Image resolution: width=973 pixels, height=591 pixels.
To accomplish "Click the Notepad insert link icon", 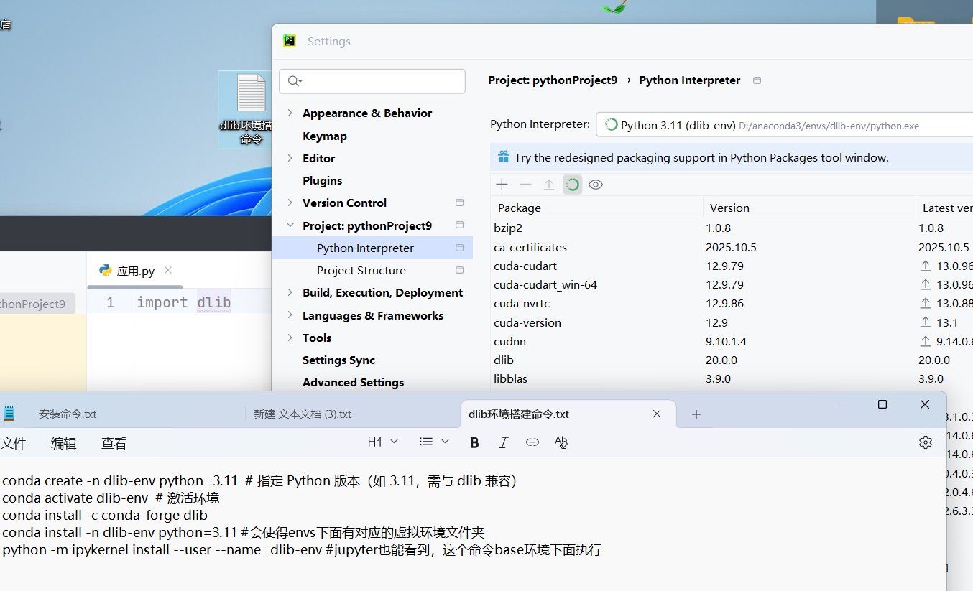I will click(532, 442).
